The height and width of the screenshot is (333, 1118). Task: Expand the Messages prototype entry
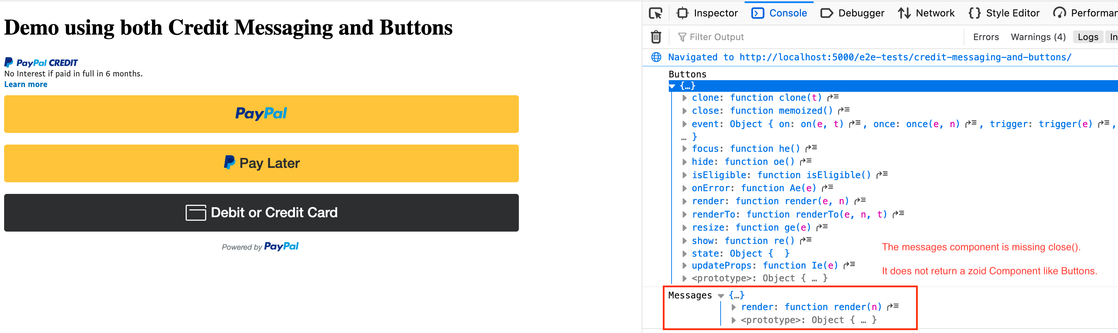(x=733, y=320)
